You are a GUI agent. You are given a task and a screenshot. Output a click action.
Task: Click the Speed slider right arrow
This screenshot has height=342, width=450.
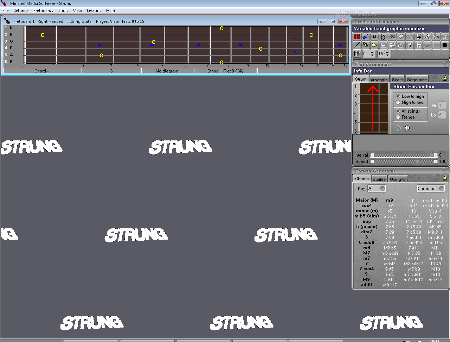(x=436, y=161)
